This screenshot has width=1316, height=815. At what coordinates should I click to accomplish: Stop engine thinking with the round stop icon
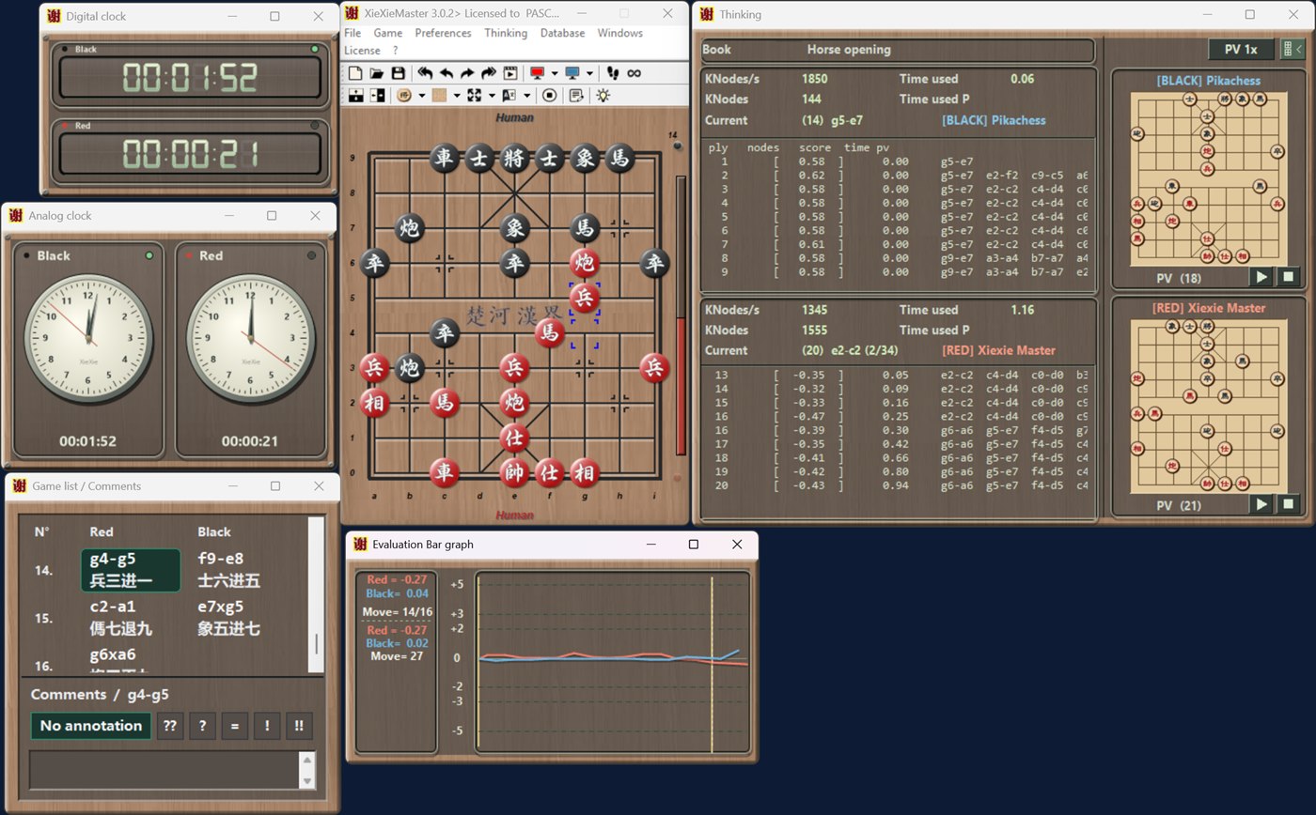[x=549, y=96]
